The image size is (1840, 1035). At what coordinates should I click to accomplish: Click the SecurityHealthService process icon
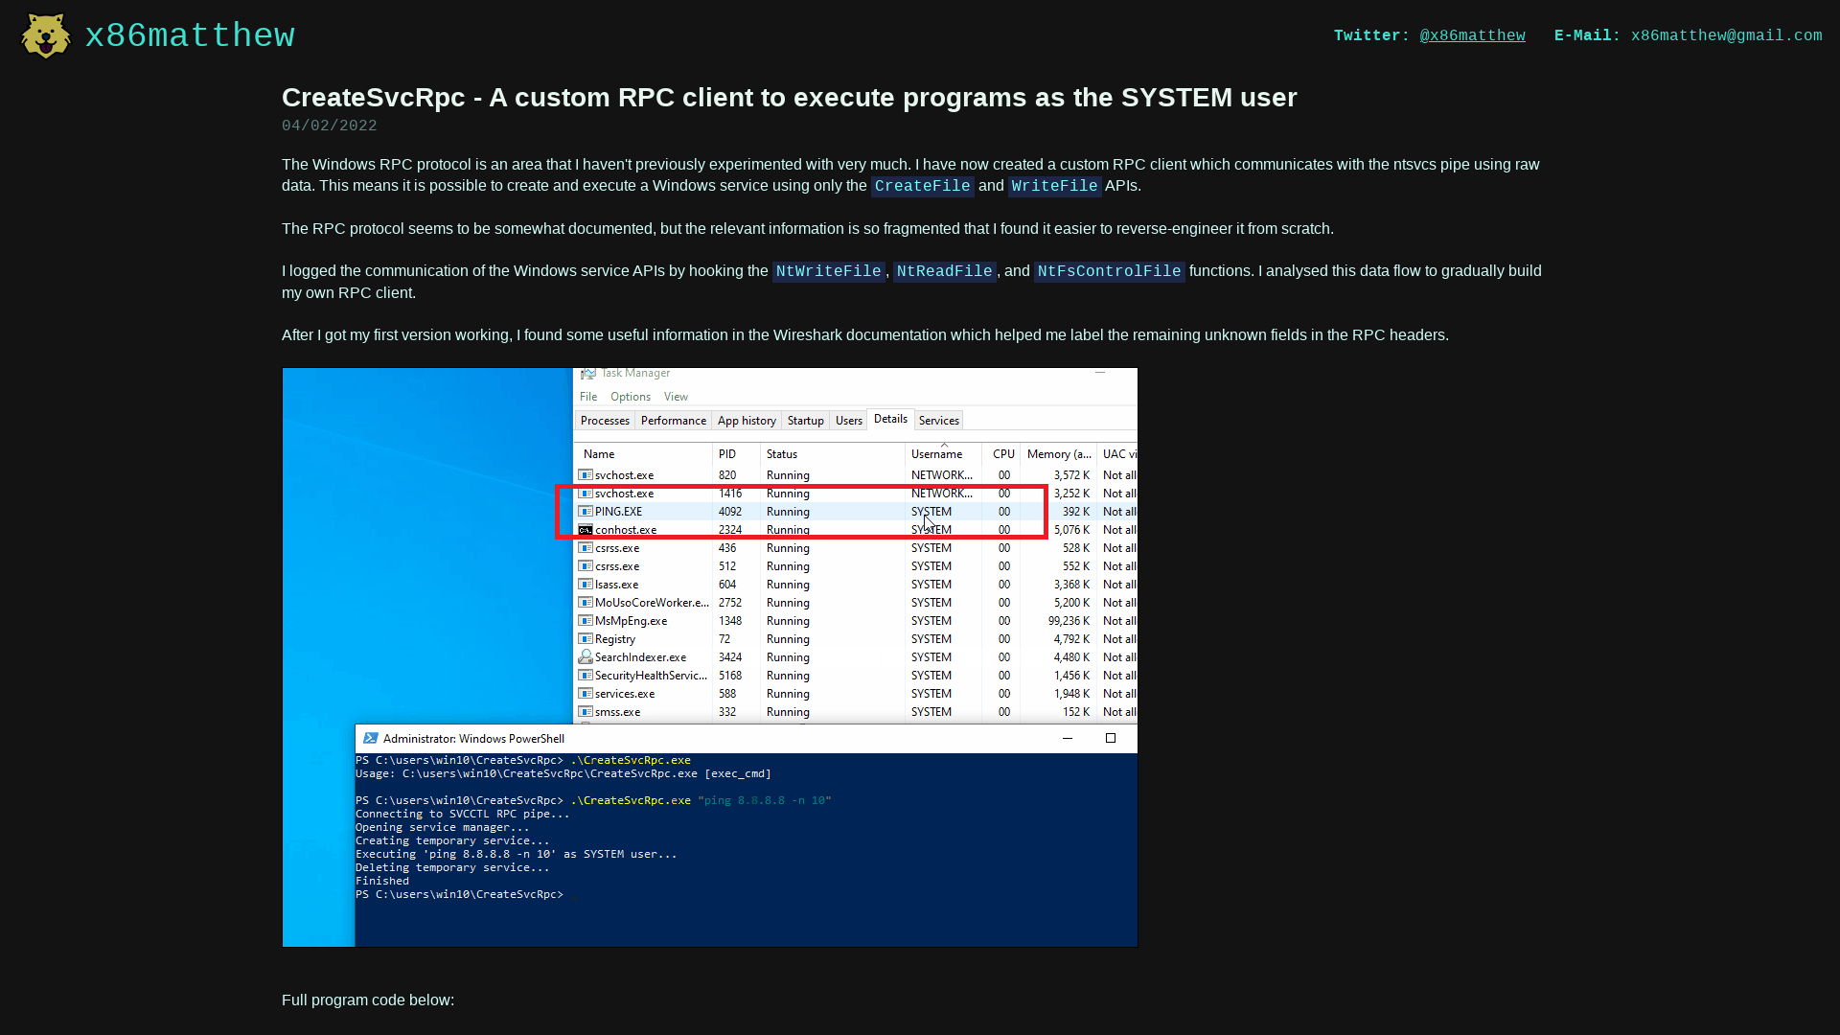[x=585, y=676]
